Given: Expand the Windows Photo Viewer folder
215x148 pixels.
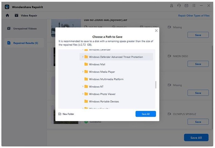Looking at the screenshot, I should pos(83,94).
